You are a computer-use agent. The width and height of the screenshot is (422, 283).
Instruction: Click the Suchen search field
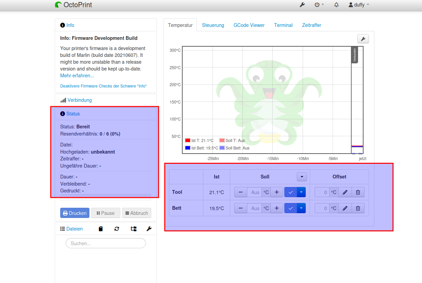pyautogui.click(x=106, y=243)
